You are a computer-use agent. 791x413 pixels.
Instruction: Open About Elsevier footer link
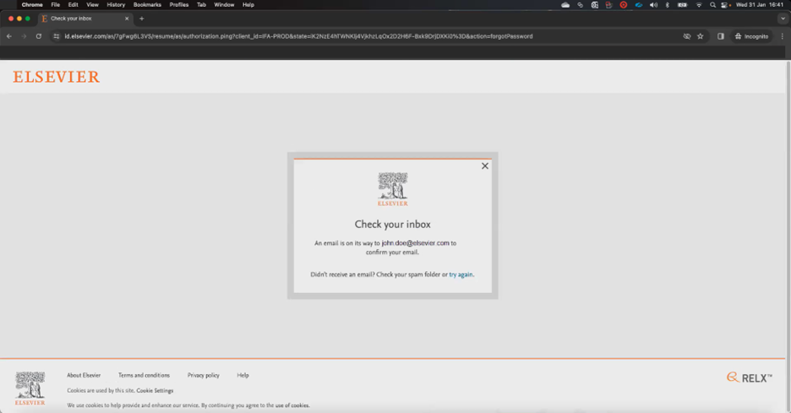[84, 375]
